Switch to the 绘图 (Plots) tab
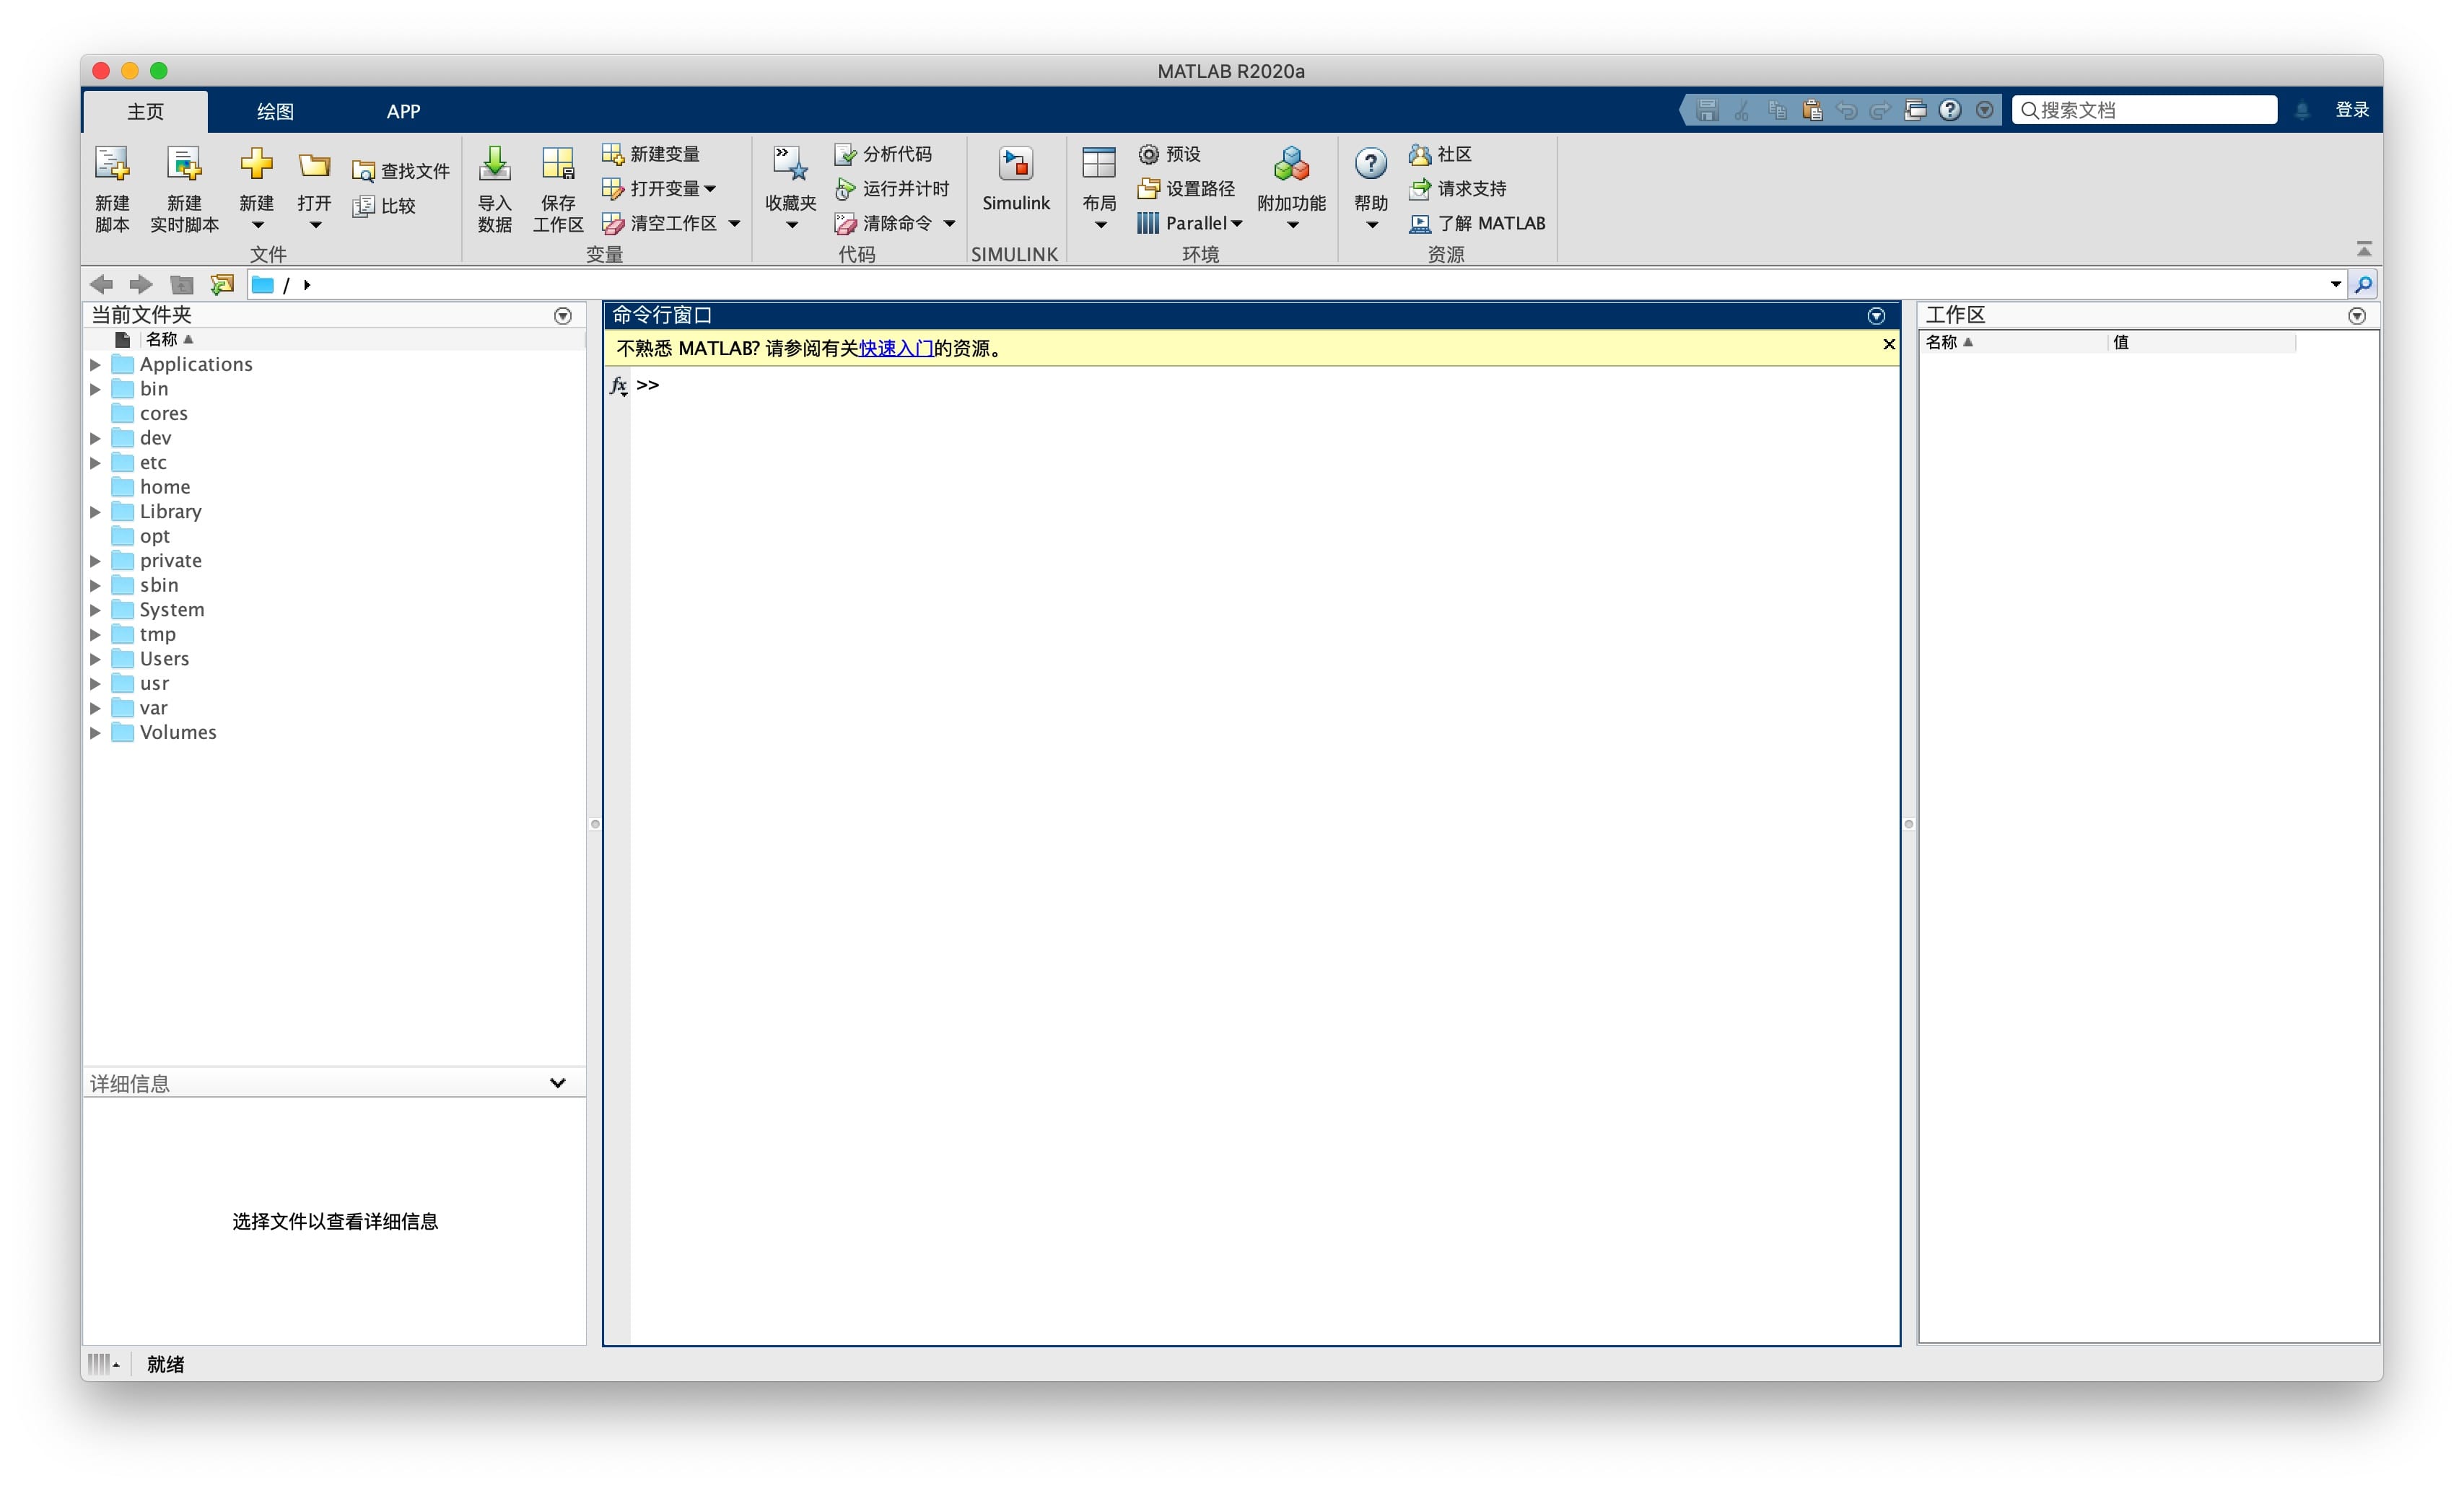The height and width of the screenshot is (1488, 2464). pos(275,111)
